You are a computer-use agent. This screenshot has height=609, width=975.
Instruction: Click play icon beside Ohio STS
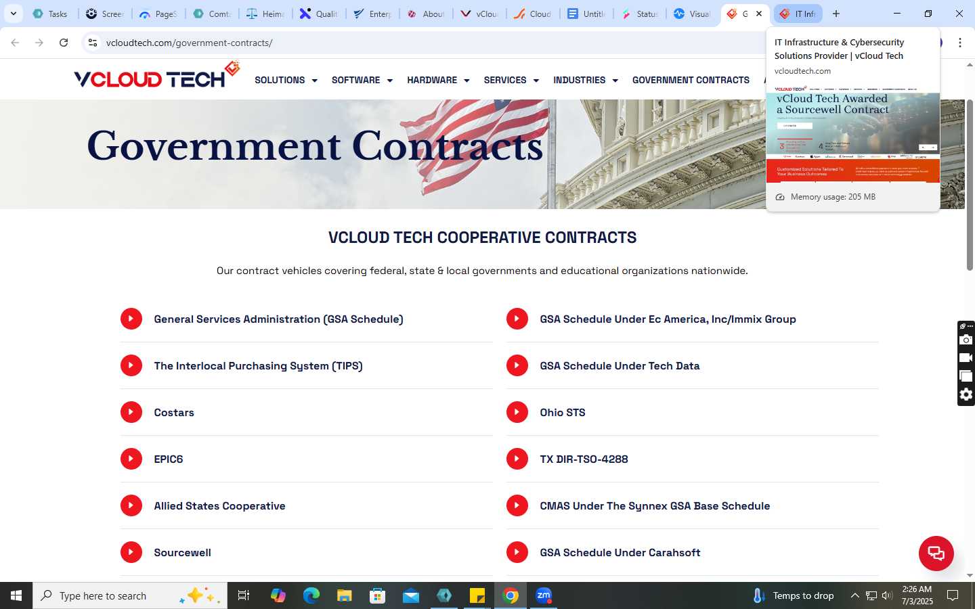(x=517, y=412)
